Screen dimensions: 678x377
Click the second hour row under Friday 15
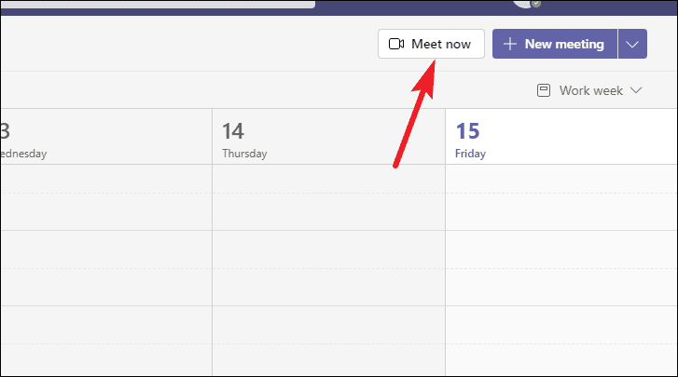tap(561, 268)
